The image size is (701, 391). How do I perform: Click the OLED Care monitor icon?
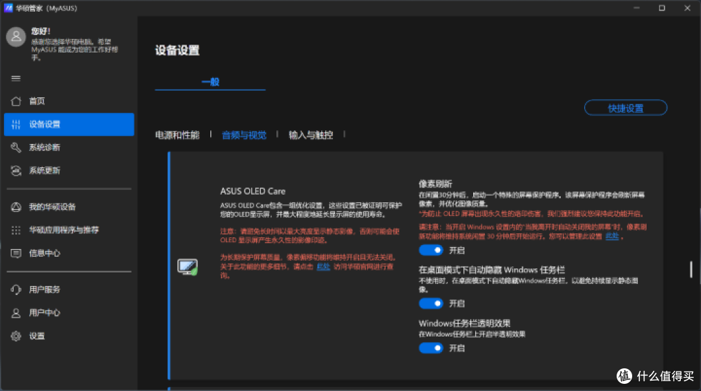188,267
